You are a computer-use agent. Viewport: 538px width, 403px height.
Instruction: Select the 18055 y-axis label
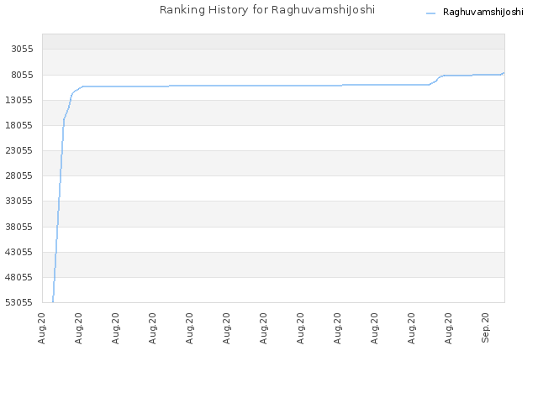(19, 125)
